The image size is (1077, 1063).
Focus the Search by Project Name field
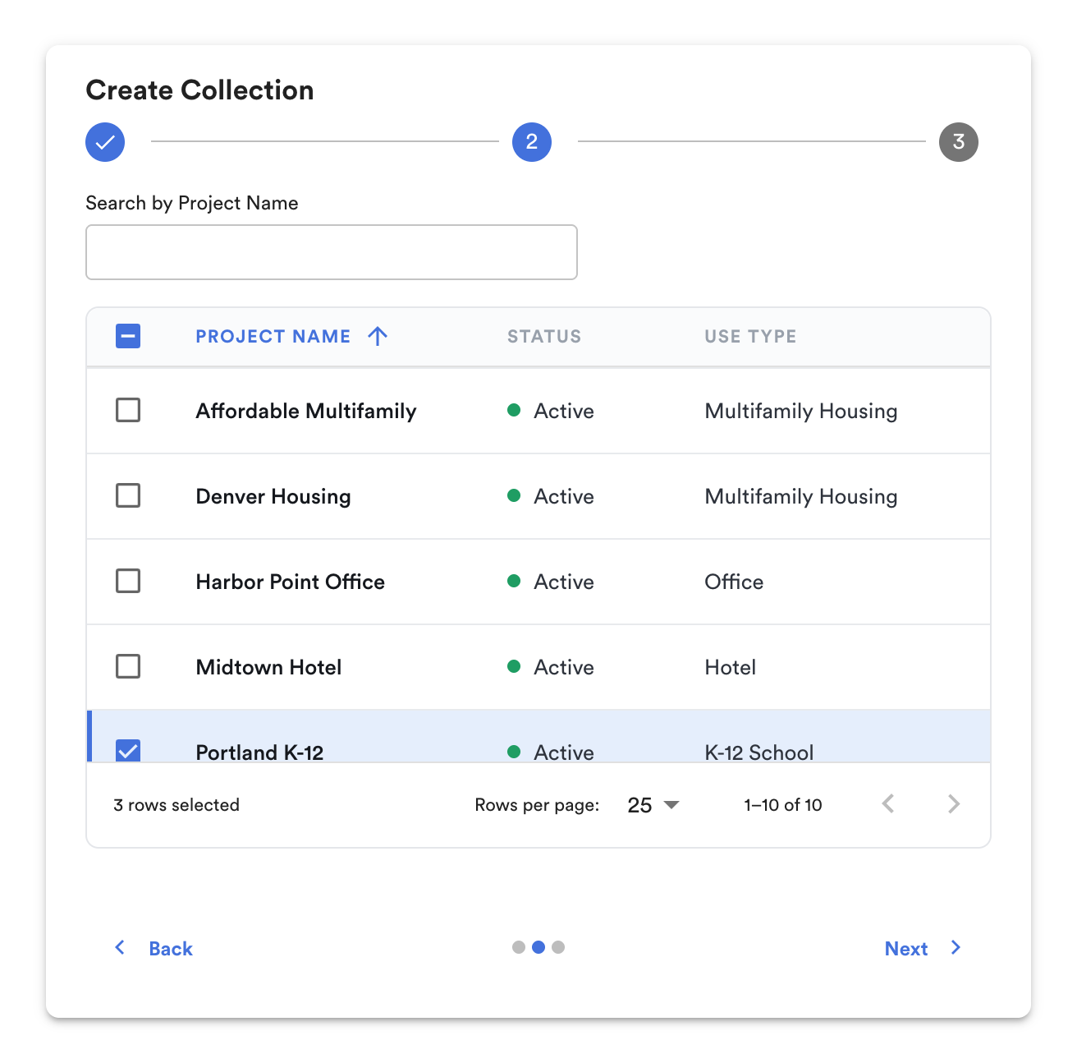[x=332, y=252]
